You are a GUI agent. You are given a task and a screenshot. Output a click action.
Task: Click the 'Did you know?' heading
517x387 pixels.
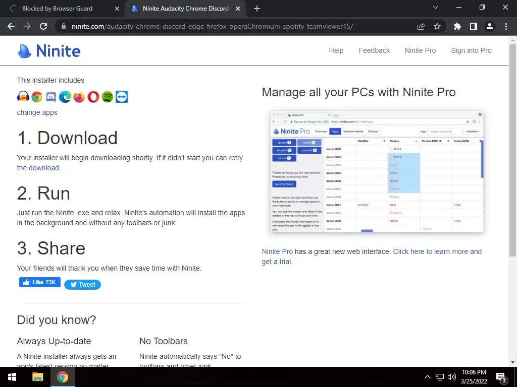(57, 319)
